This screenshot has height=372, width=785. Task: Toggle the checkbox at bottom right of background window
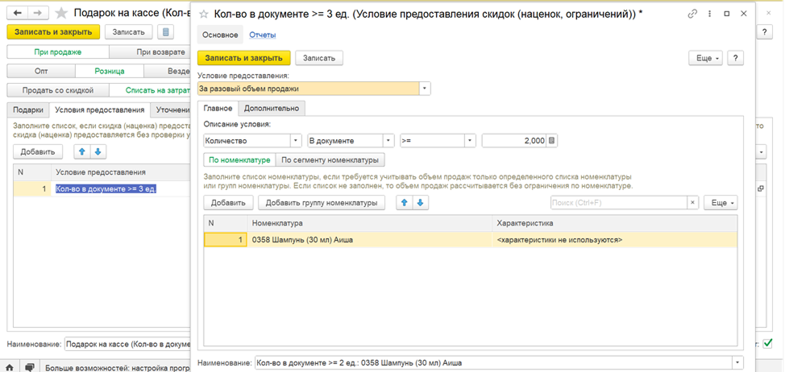[767, 344]
